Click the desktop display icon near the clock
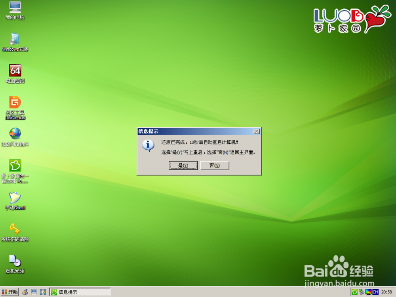 coord(368,292)
